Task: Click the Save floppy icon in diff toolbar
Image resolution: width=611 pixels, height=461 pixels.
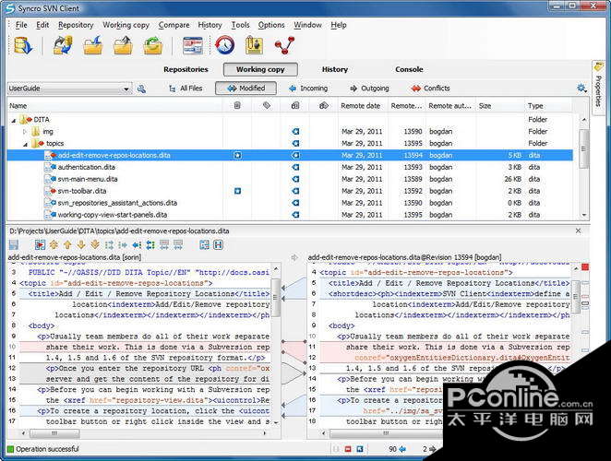Action: click(x=14, y=245)
